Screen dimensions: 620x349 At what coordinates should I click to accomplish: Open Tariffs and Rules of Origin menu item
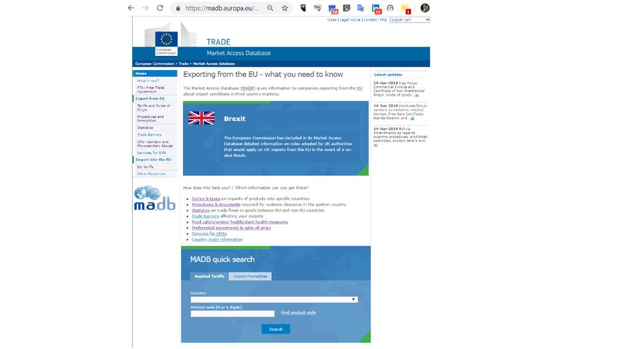pyautogui.click(x=153, y=108)
